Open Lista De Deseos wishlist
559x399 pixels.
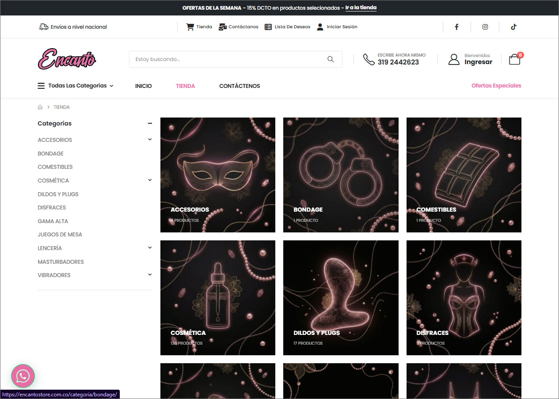pos(288,27)
